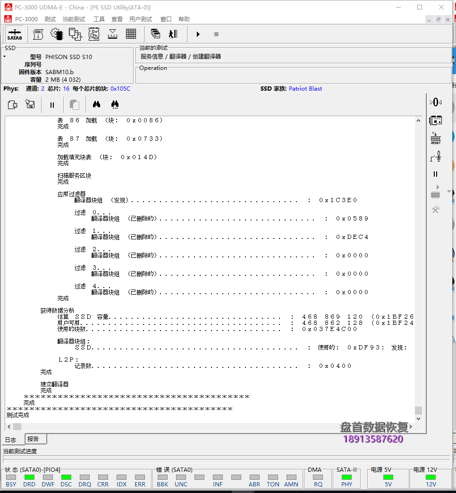Open the 测试 menu
The height and width of the screenshot is (493, 456).
[x=50, y=19]
